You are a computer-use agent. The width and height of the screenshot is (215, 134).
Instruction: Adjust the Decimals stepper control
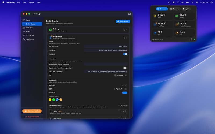[126, 85]
